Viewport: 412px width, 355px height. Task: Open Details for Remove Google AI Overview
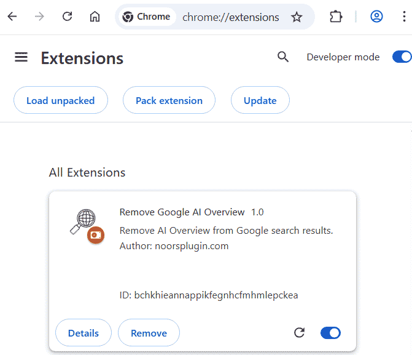84,333
